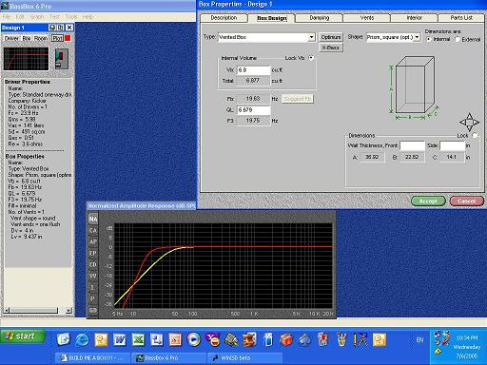Select the Internal dimensions radio button

[x=429, y=39]
